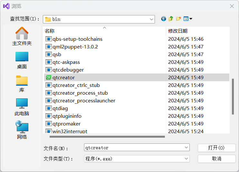Click the horizontal scrollbar thumb
Viewport: 239px width, 172px height.
click(107, 137)
